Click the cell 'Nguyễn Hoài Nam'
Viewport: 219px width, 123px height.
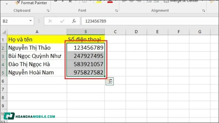(37, 72)
